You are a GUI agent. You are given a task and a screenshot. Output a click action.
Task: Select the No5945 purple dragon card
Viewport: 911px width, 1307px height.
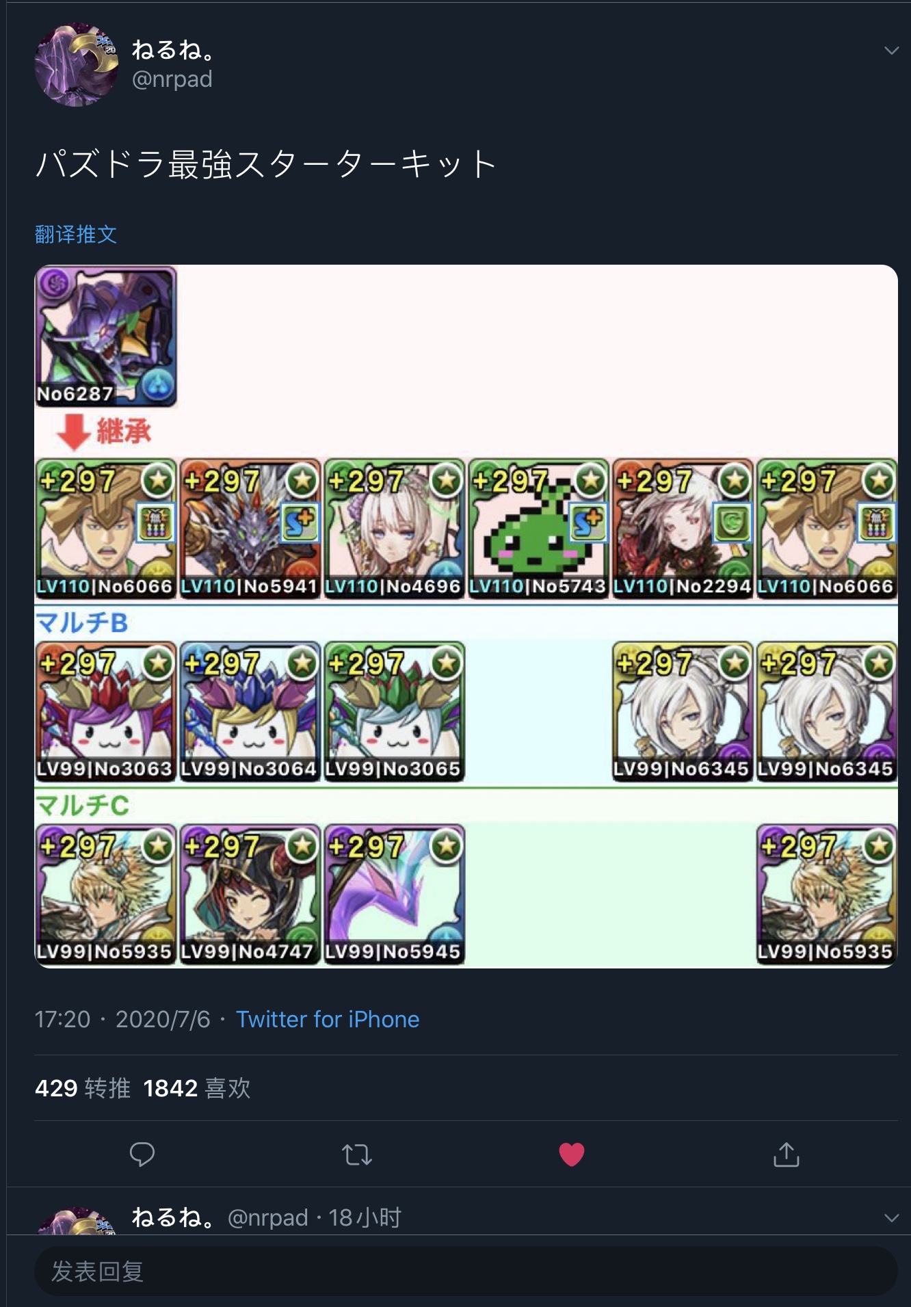click(x=395, y=895)
